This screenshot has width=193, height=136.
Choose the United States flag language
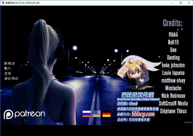[96, 114]
